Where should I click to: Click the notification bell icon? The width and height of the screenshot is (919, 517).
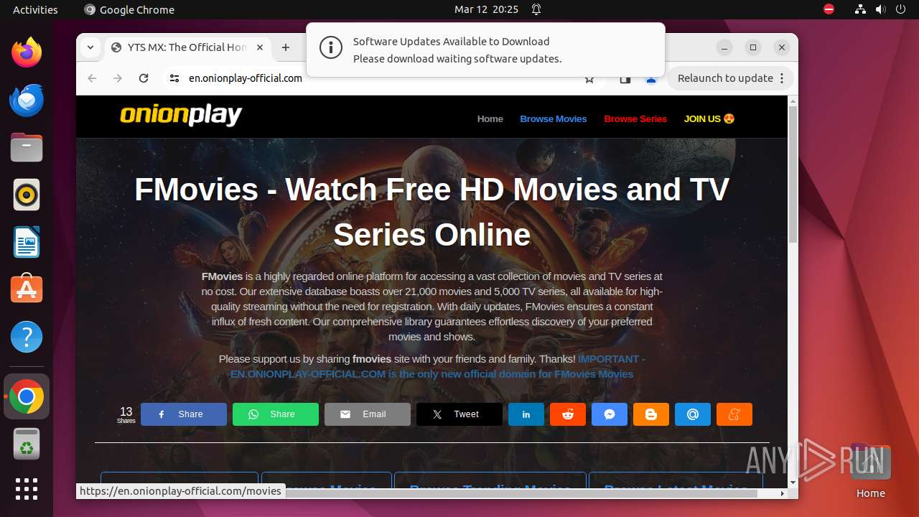pos(536,9)
